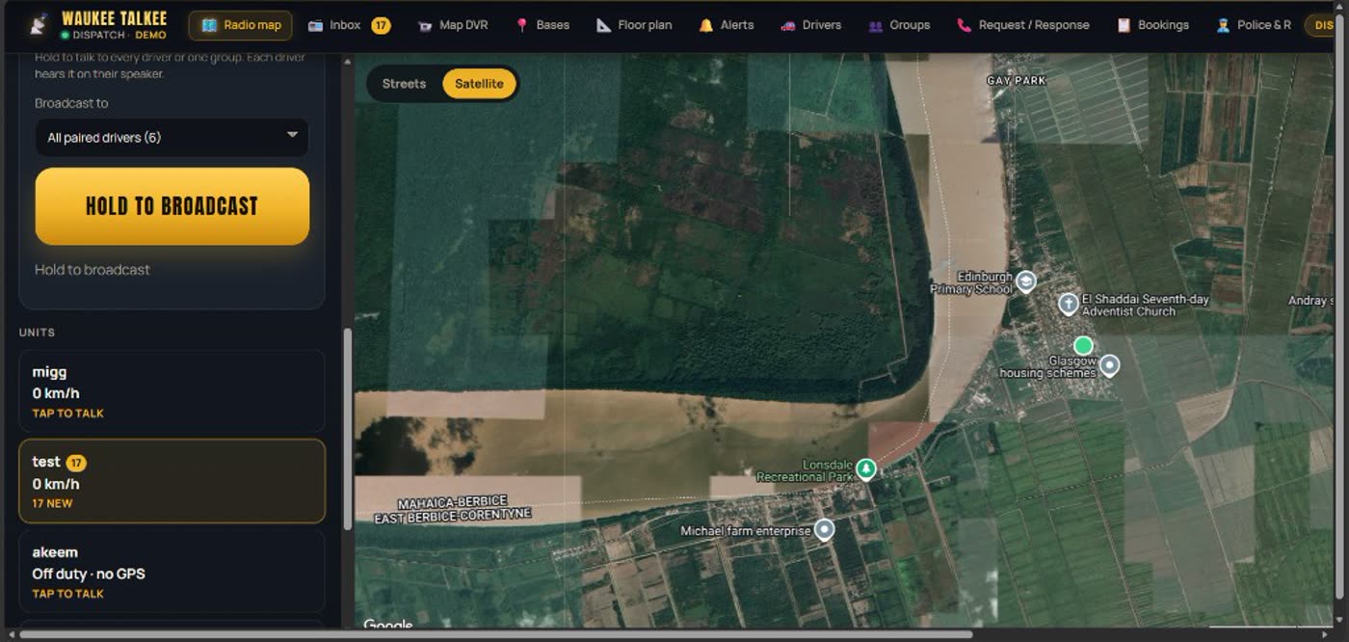Click the green driver dot on the map

[x=1083, y=345]
